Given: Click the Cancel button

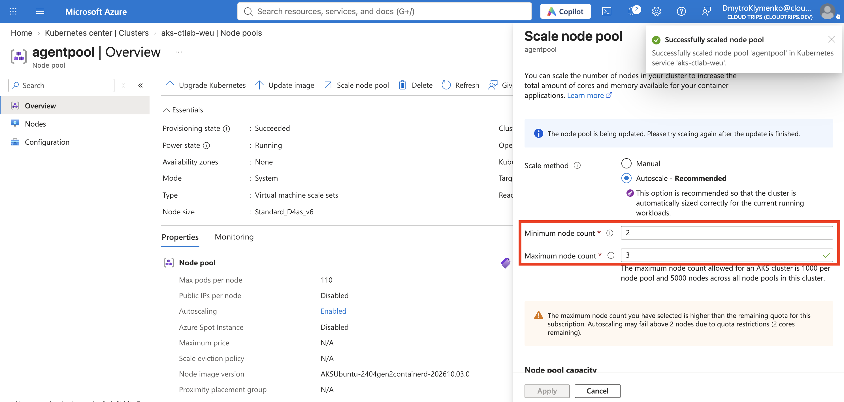Looking at the screenshot, I should [597, 391].
